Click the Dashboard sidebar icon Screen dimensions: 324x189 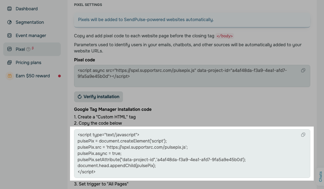pyautogui.click(x=9, y=9)
